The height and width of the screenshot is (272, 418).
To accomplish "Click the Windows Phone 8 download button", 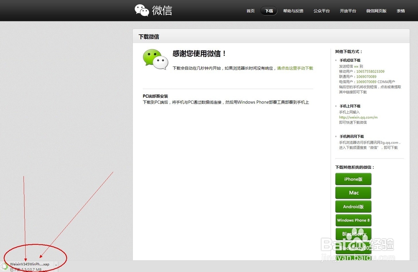I will pos(353,220).
